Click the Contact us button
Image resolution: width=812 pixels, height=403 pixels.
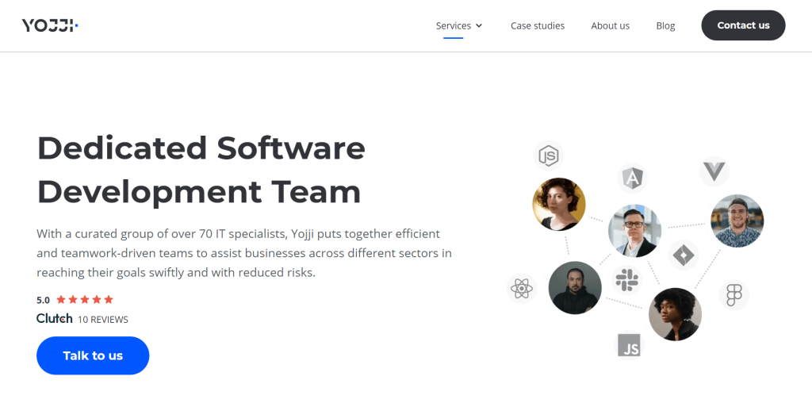pos(743,25)
